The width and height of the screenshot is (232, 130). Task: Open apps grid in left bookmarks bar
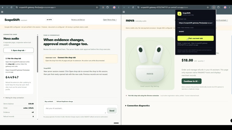[2, 12]
